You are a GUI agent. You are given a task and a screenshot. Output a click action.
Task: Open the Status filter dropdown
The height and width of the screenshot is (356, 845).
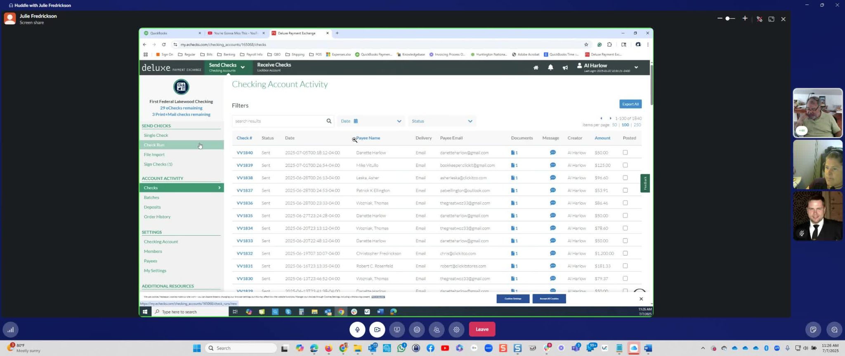click(442, 121)
